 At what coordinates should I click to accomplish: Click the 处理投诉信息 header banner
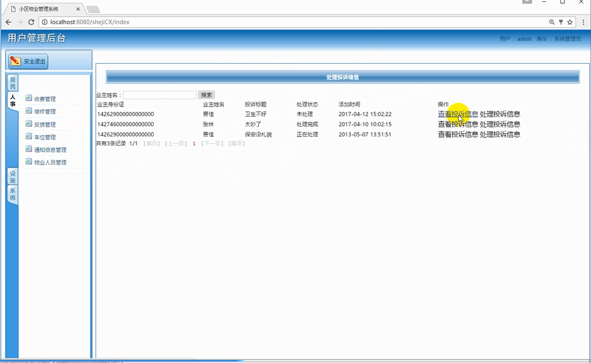(342, 77)
